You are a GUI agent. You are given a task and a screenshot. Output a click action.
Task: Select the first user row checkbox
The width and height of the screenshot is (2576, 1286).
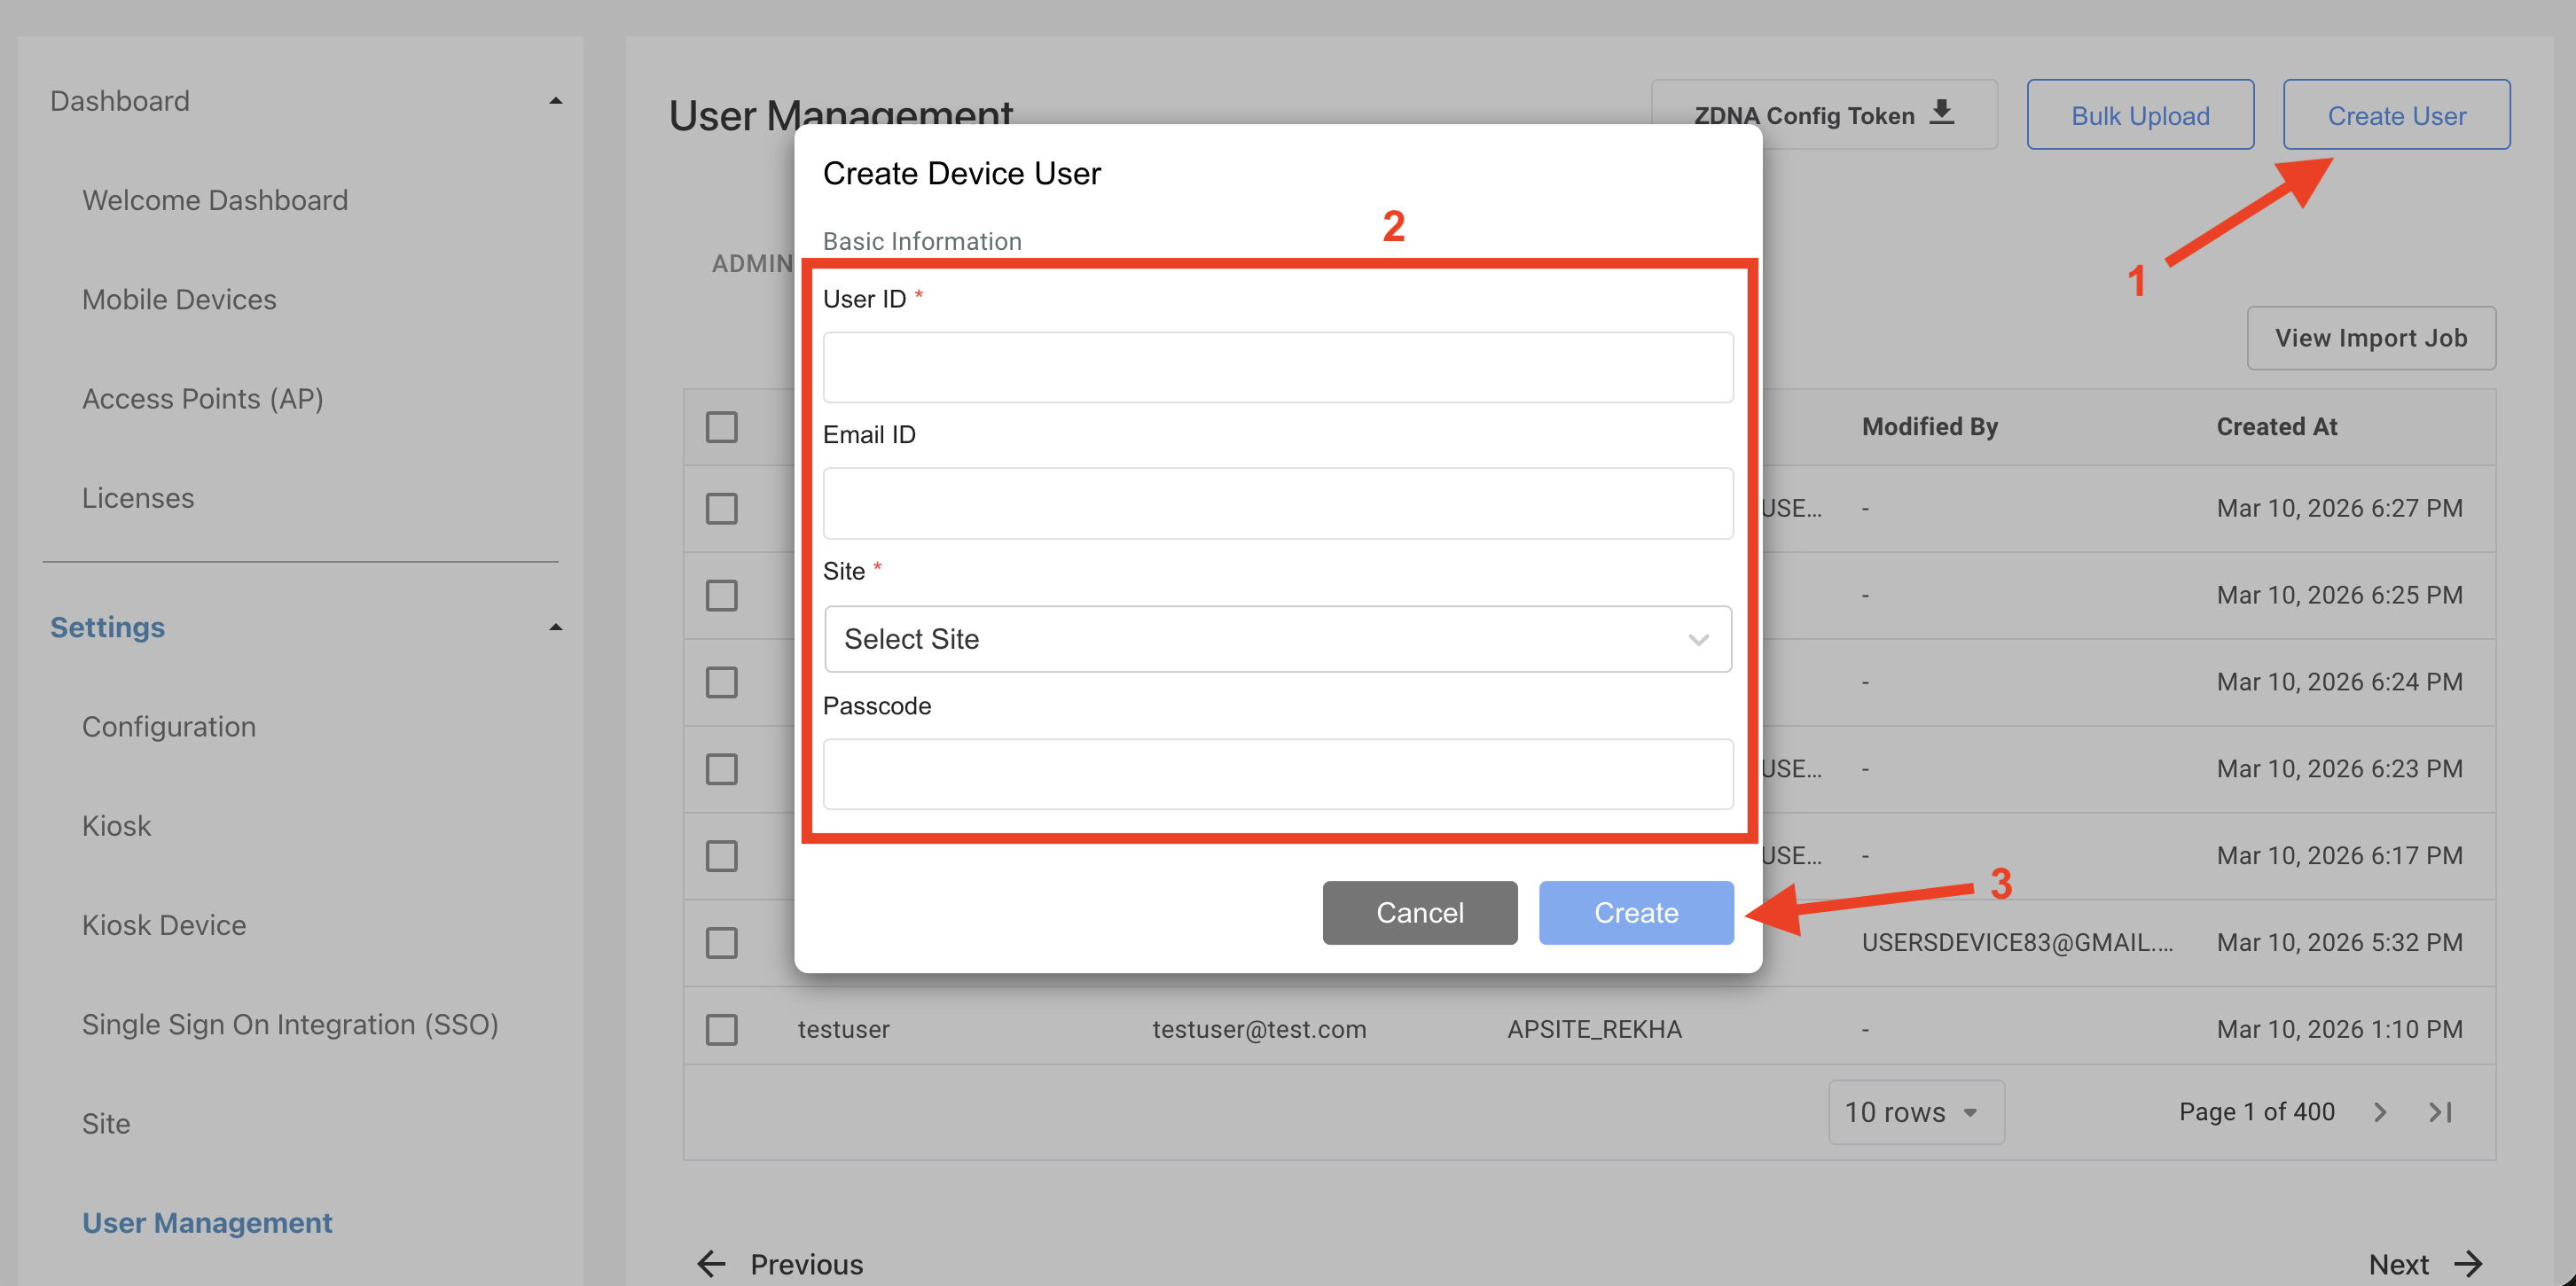coord(721,509)
